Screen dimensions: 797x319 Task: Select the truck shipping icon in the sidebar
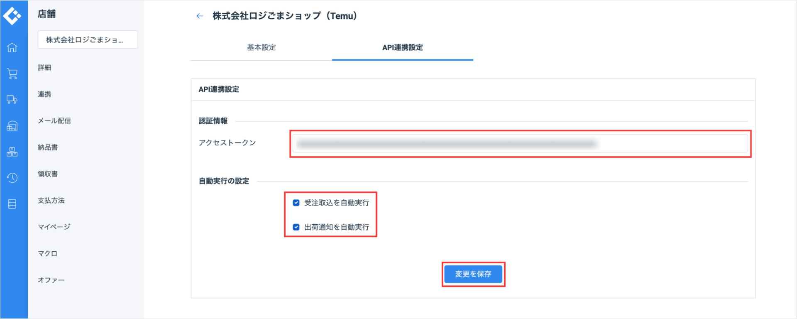[12, 100]
